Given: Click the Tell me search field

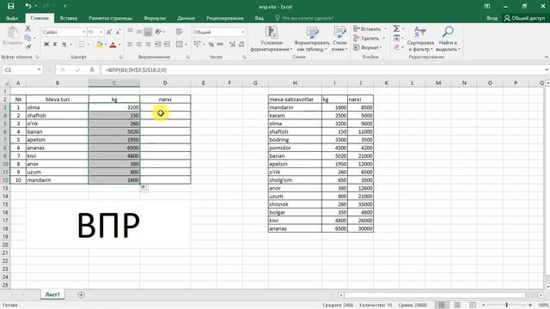Looking at the screenshot, I should pyautogui.click(x=303, y=18).
